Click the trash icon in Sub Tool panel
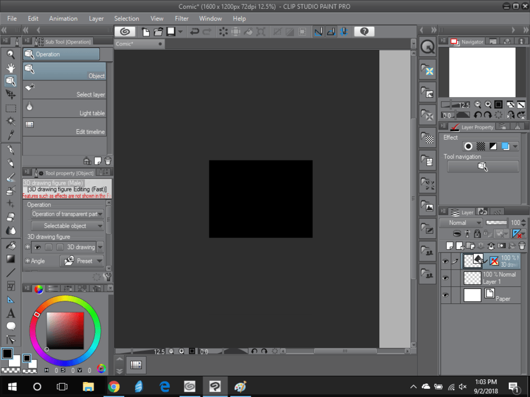This screenshot has height=397, width=530. point(108,161)
